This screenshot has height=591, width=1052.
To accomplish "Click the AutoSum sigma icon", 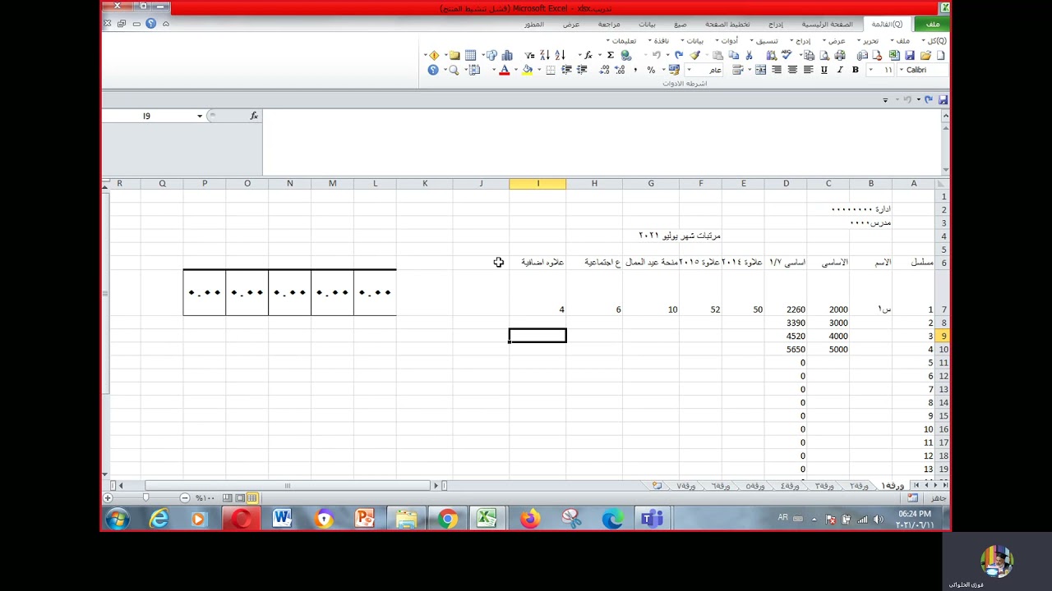I will (x=611, y=55).
